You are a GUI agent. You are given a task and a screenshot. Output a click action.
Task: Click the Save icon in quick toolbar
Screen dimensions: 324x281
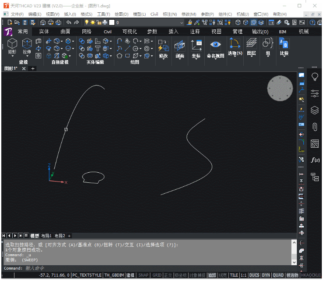click(25, 22)
